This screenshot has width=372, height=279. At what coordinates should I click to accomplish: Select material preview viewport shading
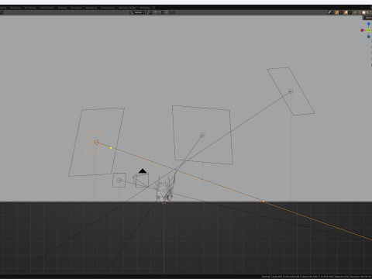[x=368, y=12]
